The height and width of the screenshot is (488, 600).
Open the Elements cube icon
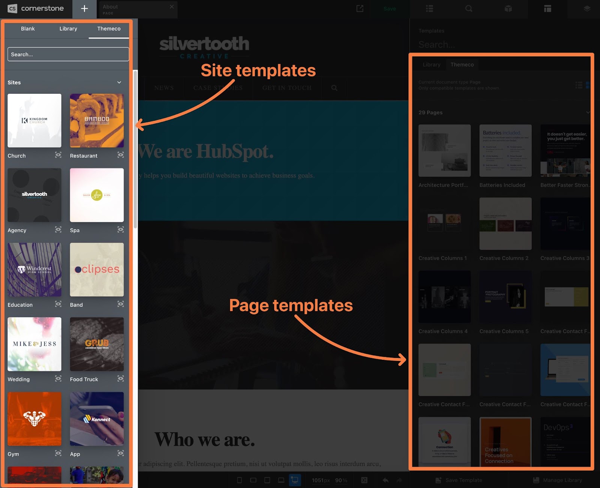pyautogui.click(x=508, y=9)
